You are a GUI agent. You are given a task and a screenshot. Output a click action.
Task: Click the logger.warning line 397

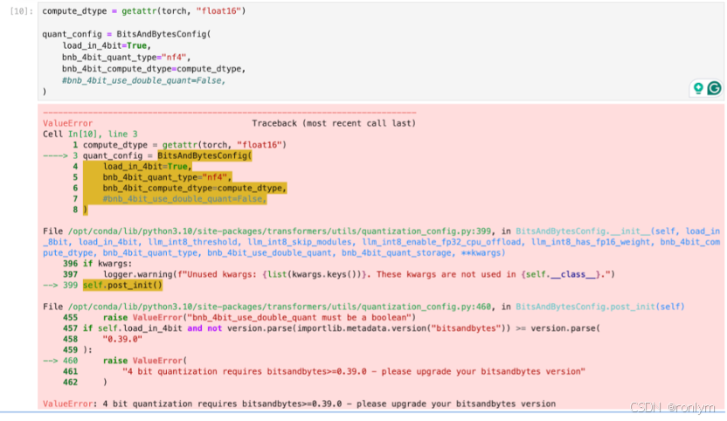(358, 274)
